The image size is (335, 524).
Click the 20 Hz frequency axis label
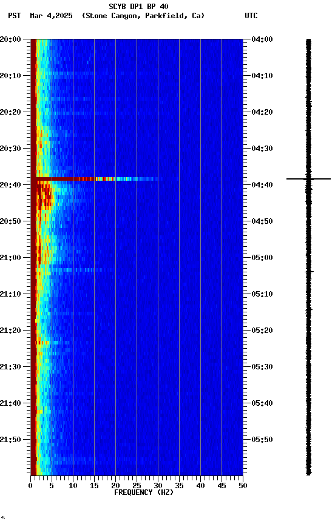click(x=115, y=486)
